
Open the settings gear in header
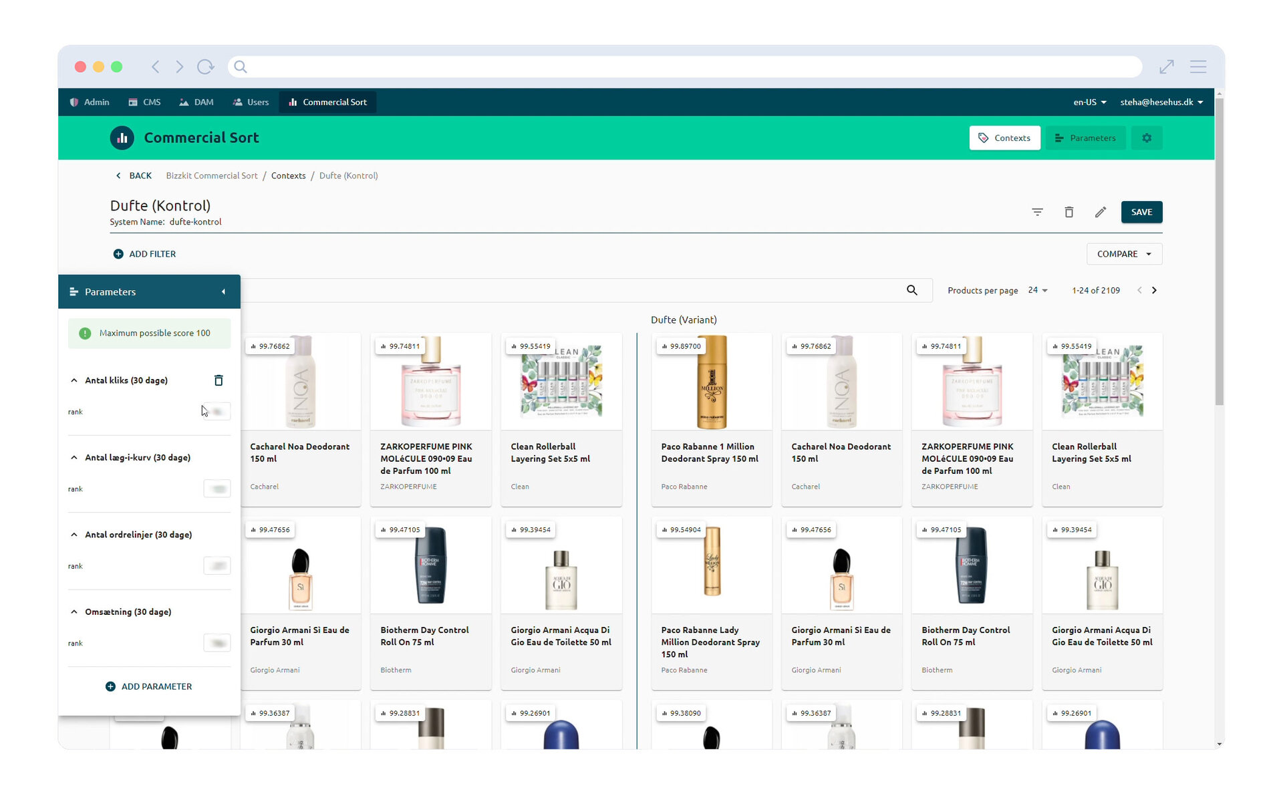(x=1147, y=138)
